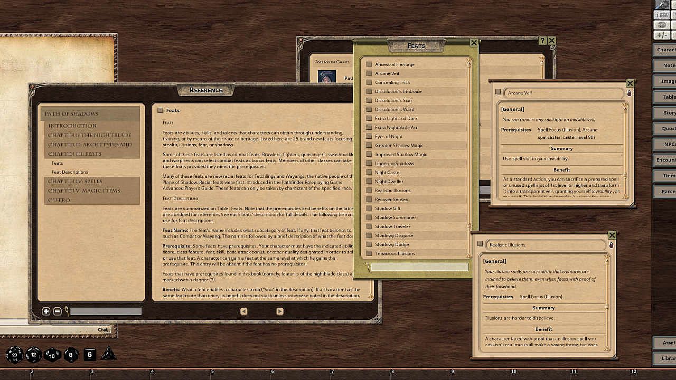
Task: Click the link icon in the Arcane Veil window header
Action: 498,92
